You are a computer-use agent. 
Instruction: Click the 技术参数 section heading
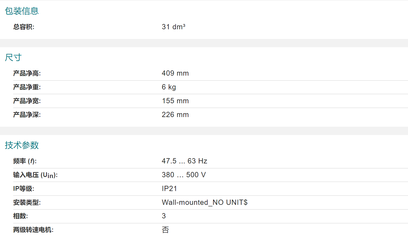point(22,145)
